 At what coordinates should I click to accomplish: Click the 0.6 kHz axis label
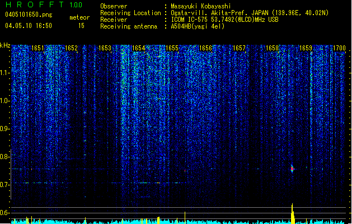click(5, 213)
